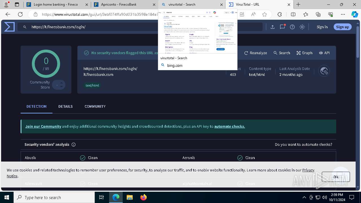
Task: Switch to virustotal - Search tab
Action: 192,5
